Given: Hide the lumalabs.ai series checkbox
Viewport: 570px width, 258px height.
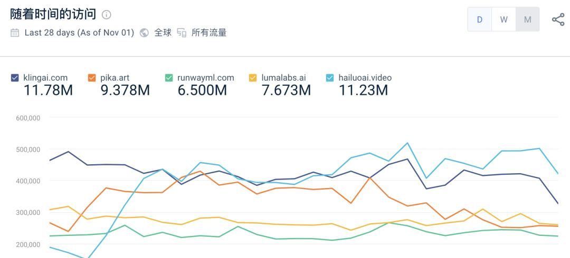Looking at the screenshot, I should pyautogui.click(x=253, y=78).
